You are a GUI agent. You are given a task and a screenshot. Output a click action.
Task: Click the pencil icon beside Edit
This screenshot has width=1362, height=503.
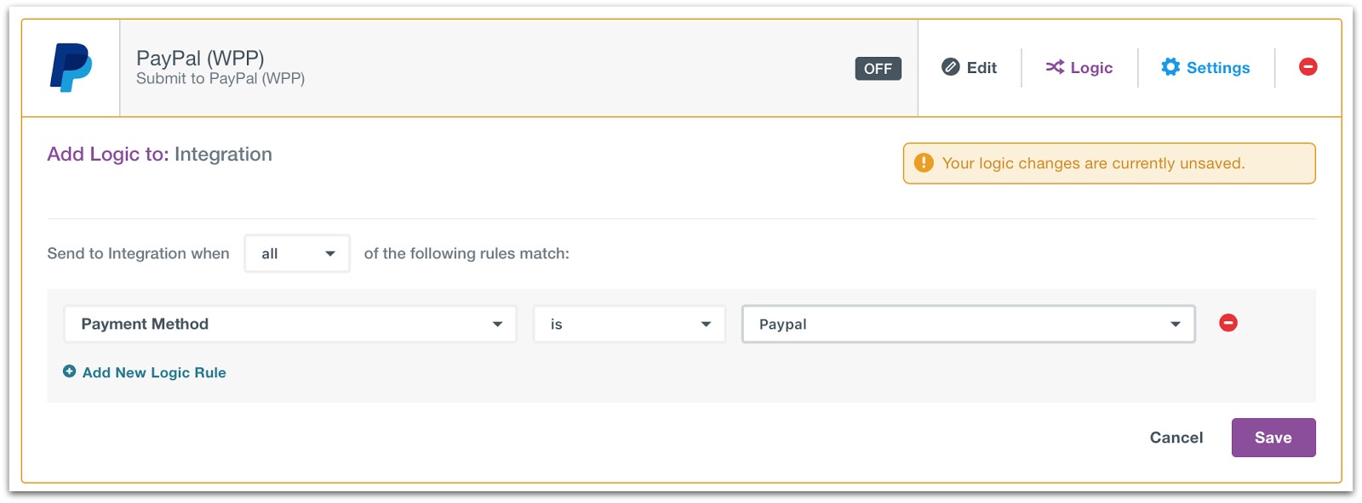point(951,67)
